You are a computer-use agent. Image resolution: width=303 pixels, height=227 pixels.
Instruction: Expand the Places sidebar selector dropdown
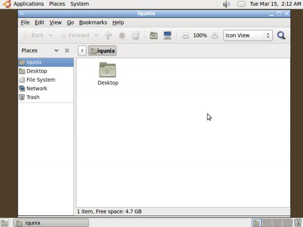click(56, 50)
